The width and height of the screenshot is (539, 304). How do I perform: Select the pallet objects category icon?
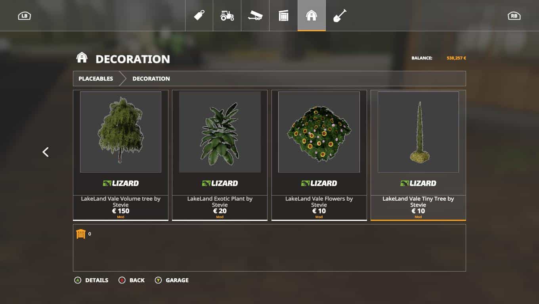coord(283,15)
